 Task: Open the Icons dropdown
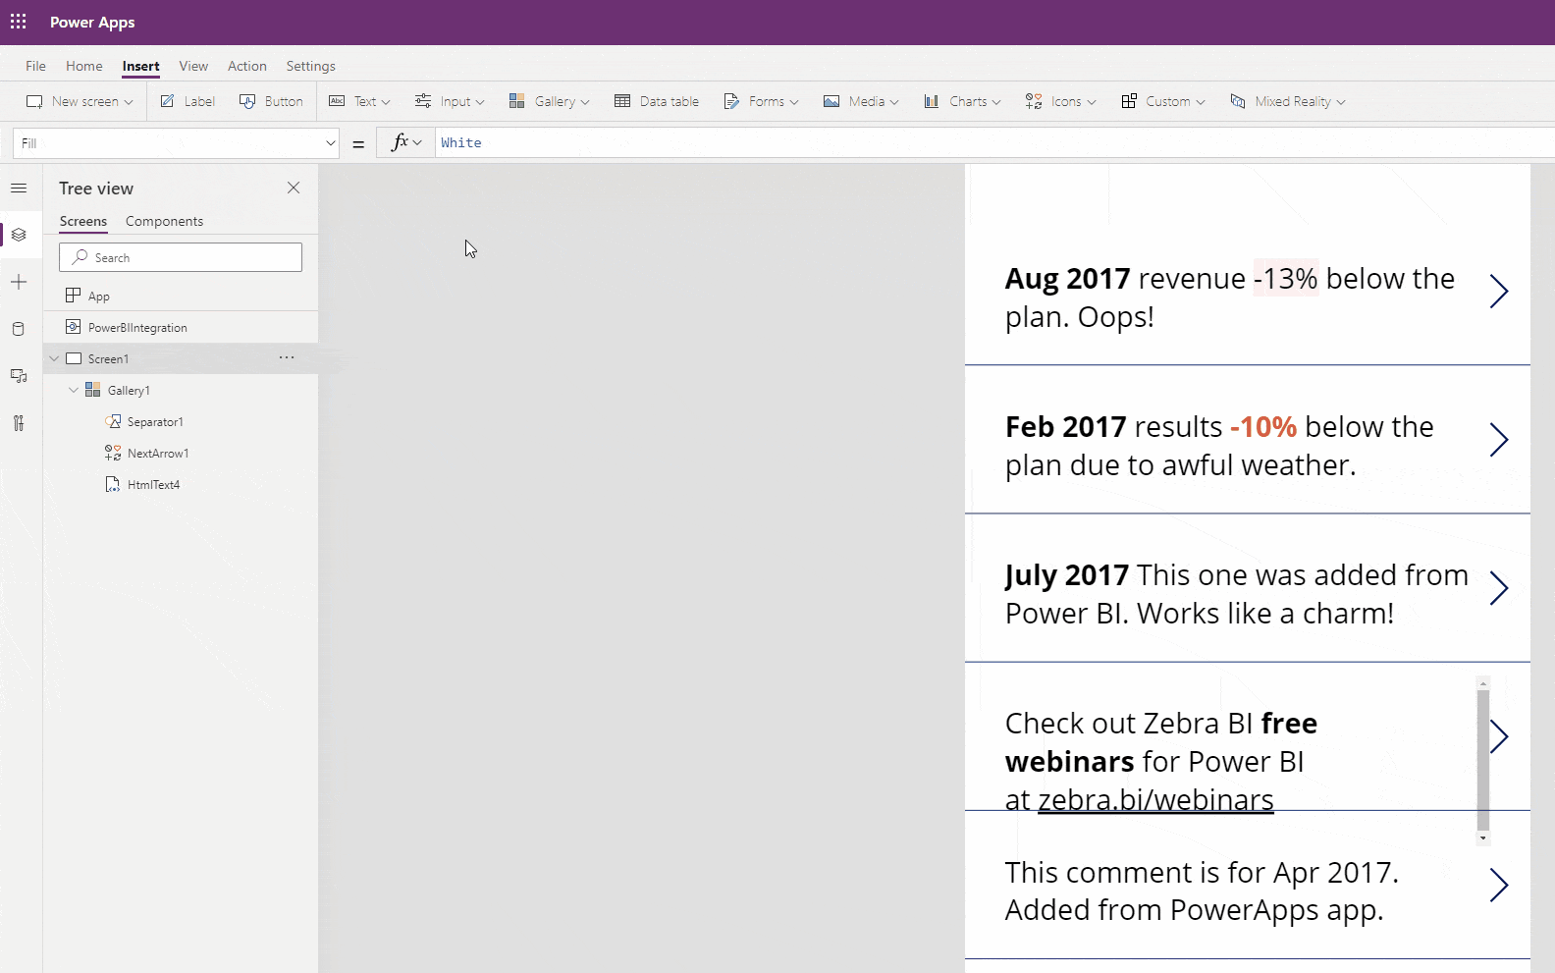1060,101
